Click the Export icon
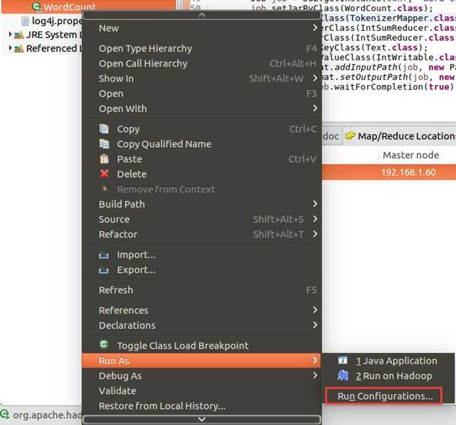Viewport: 456px width, 425px height. [x=104, y=270]
